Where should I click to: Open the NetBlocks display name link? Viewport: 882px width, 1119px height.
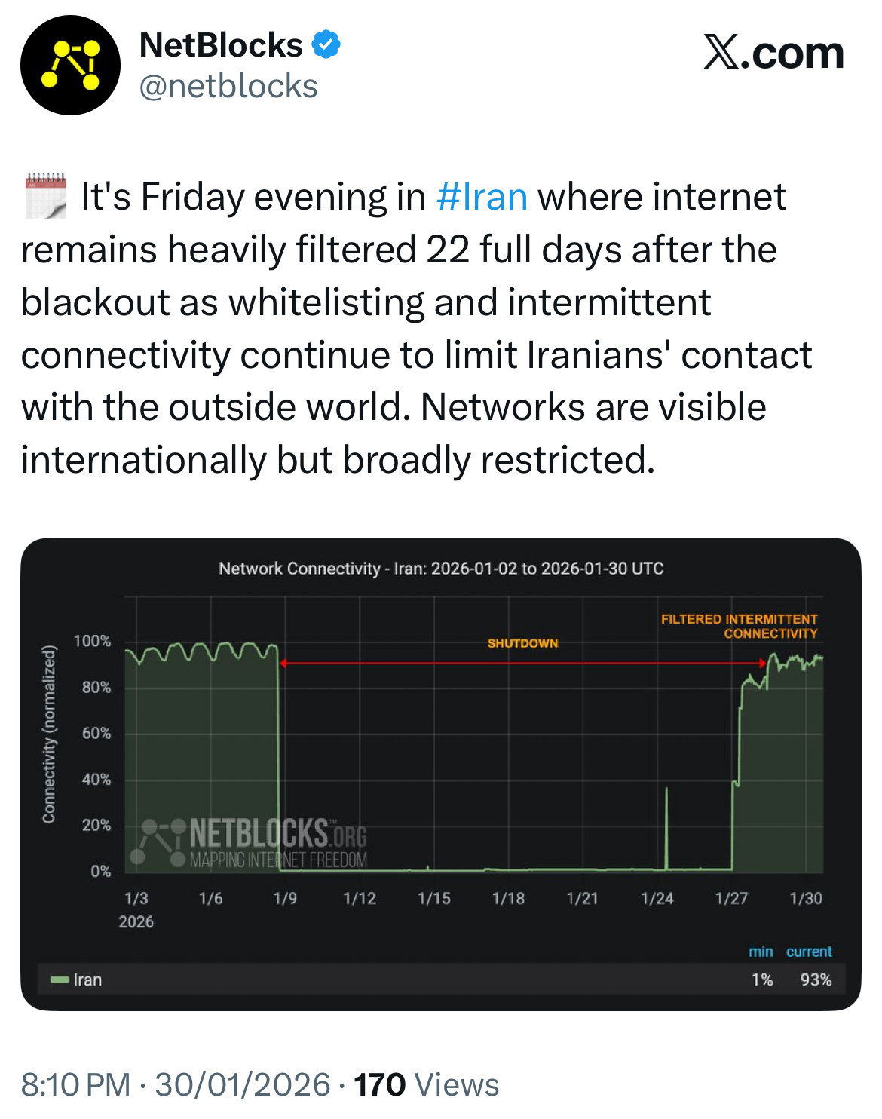[221, 45]
